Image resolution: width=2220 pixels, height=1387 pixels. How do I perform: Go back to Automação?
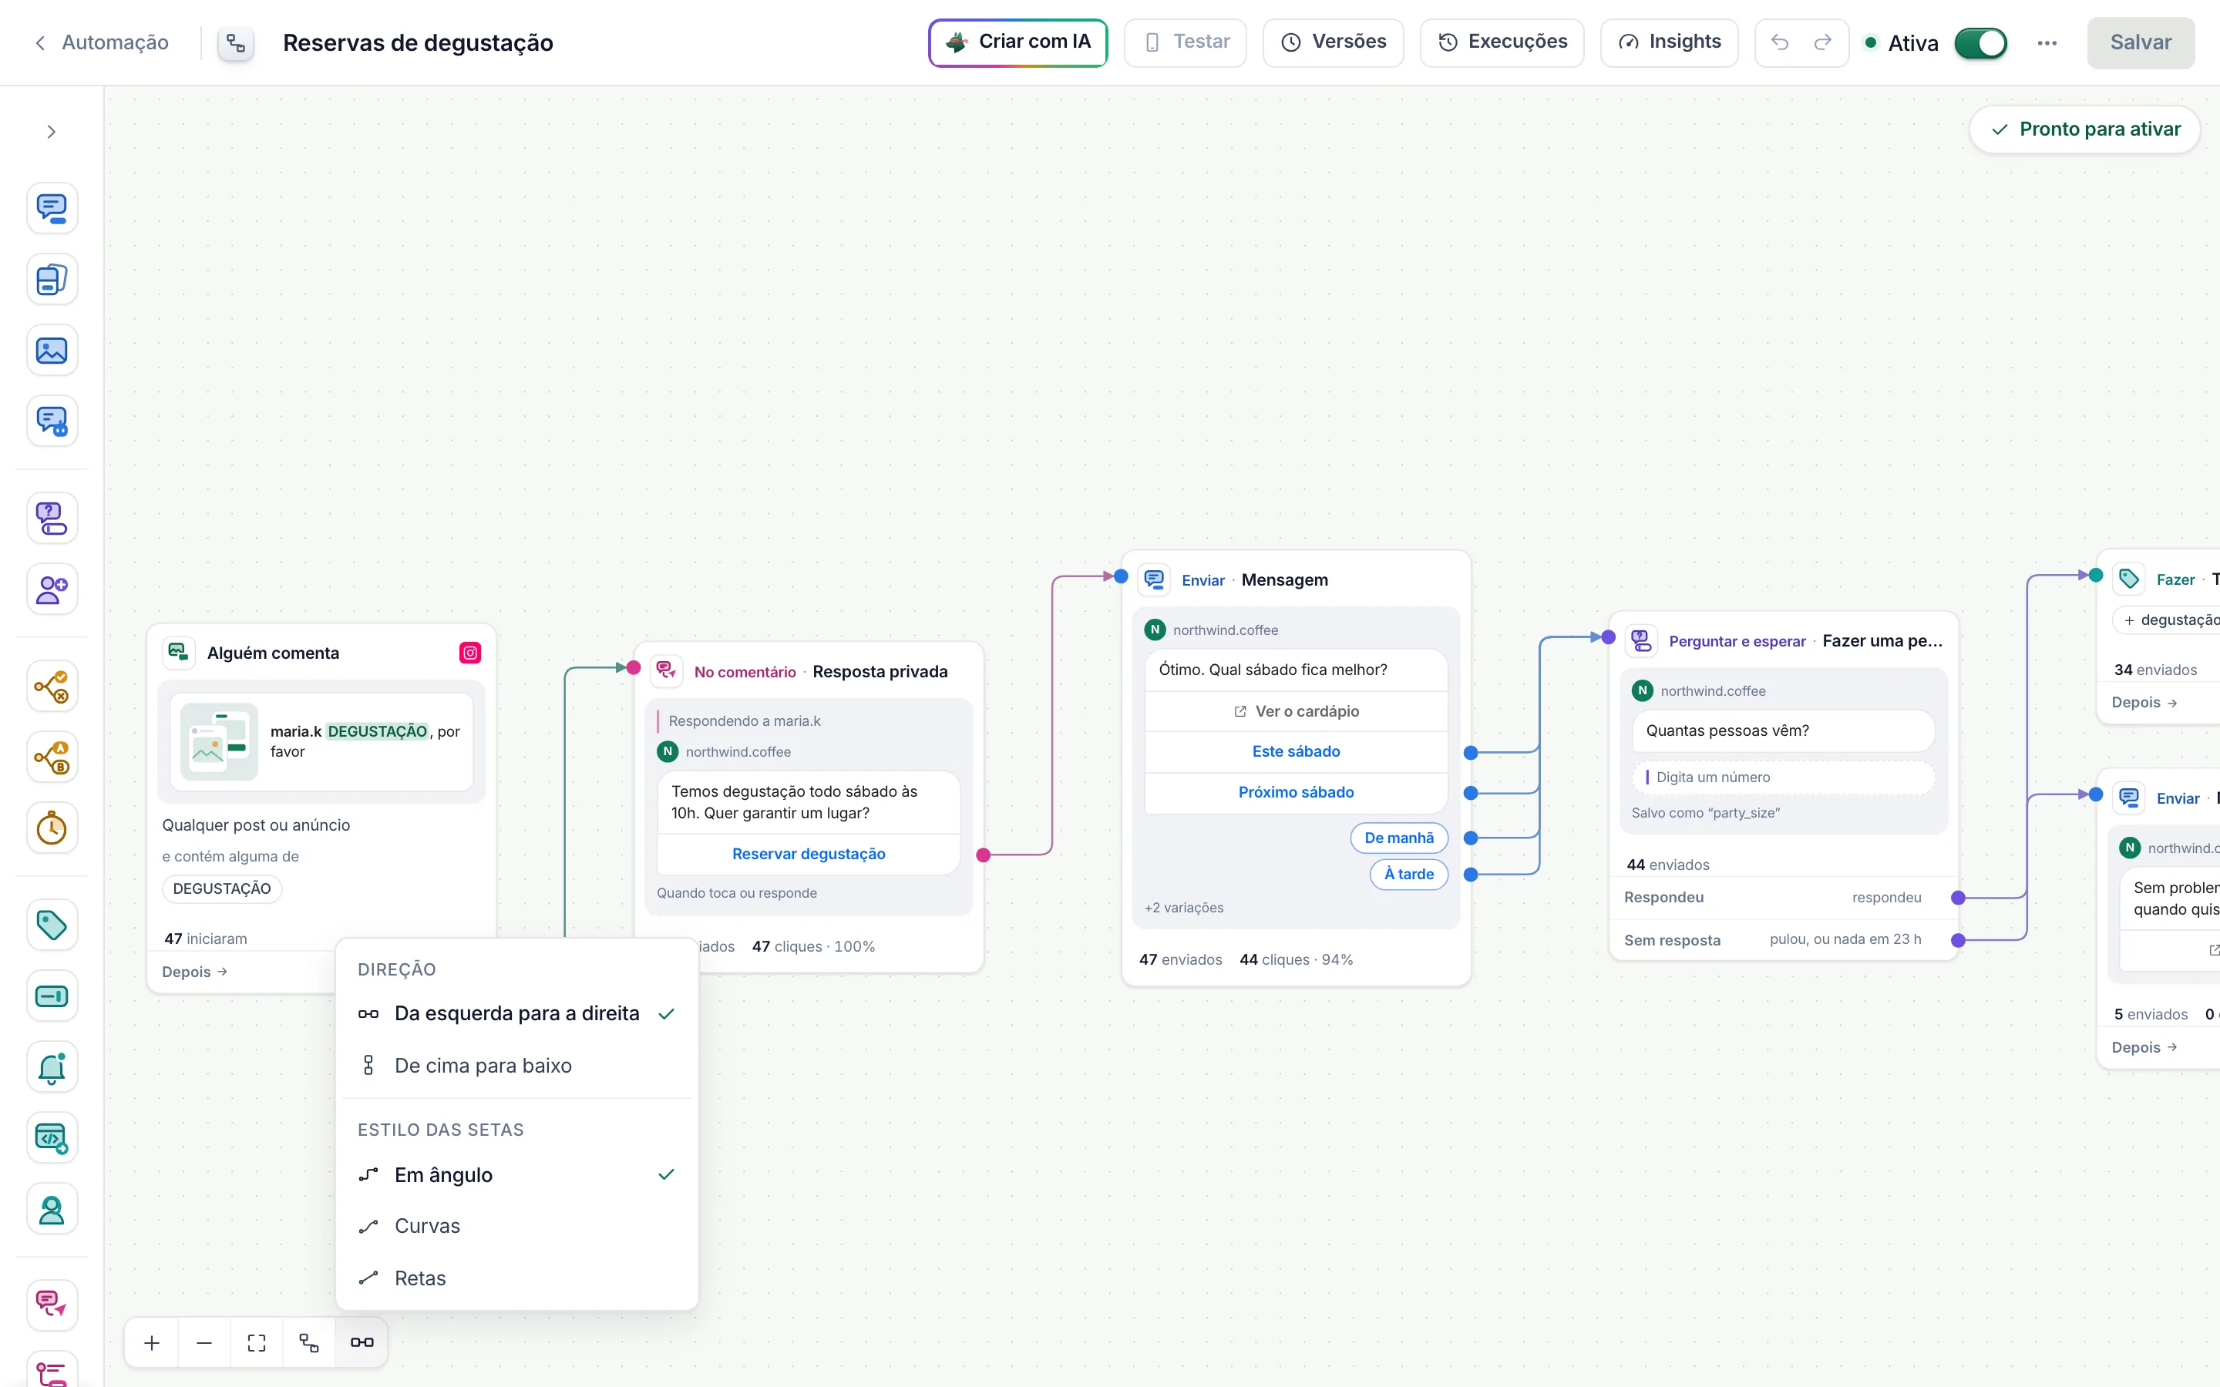pos(102,43)
